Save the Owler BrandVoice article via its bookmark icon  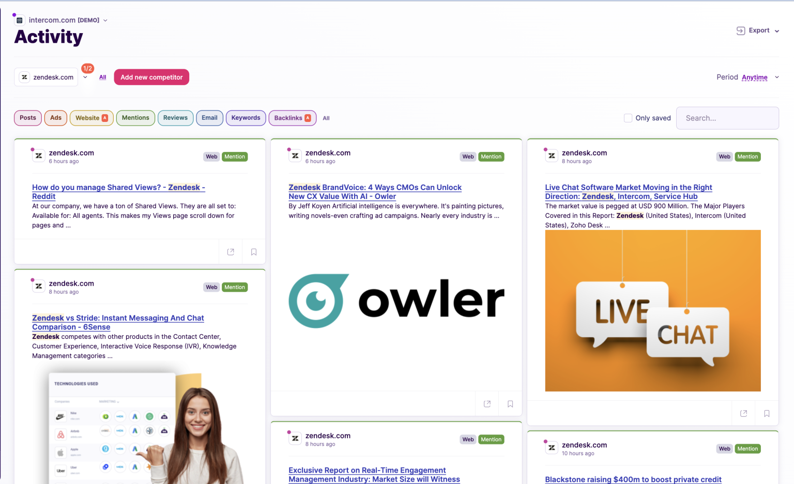click(510, 403)
